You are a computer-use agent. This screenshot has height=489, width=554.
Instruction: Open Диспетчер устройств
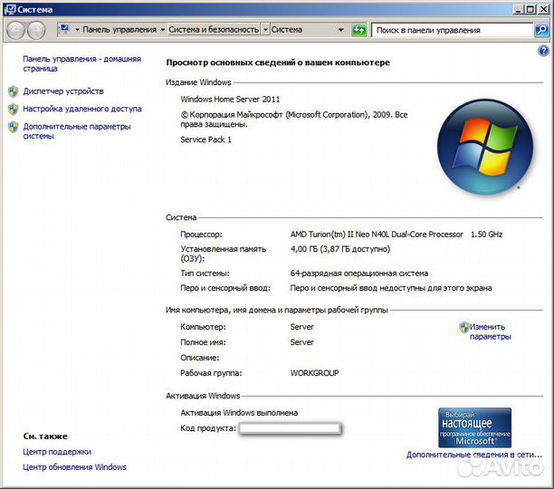pyautogui.click(x=63, y=91)
